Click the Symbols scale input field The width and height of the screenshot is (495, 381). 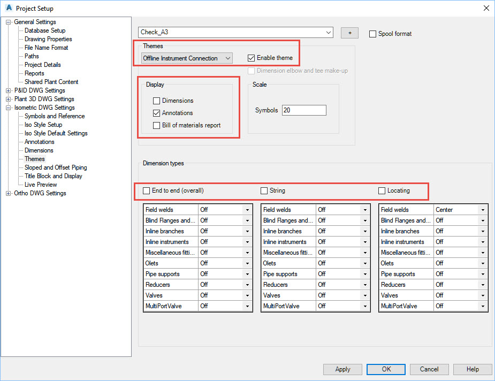[304, 110]
